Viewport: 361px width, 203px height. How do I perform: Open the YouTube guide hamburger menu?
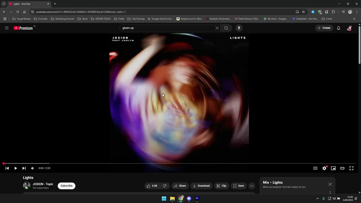(x=7, y=28)
